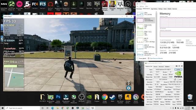Open the GPU-Z hamburger menu icon
This screenshot has width=196, height=110.
[x=182, y=66]
